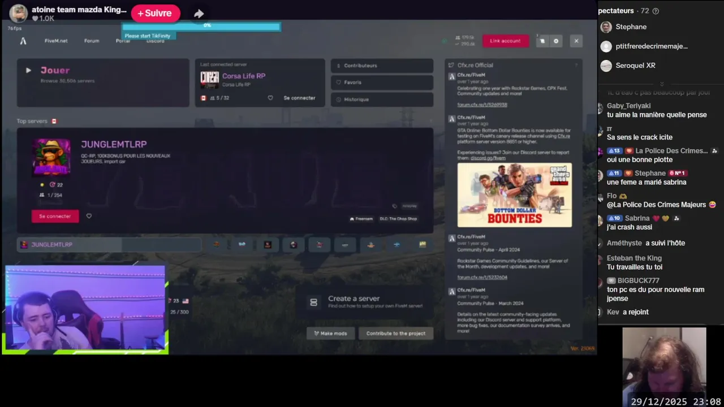The image size is (724, 407).
Task: Click the TikTok Suivre follow button
Action: (x=155, y=14)
